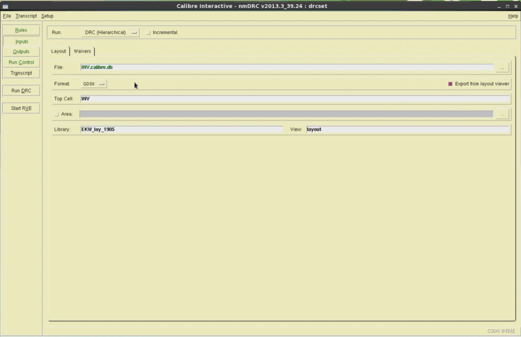Image resolution: width=521 pixels, height=337 pixels.
Task: Toggle Export from layout viewer
Action: [x=450, y=84]
